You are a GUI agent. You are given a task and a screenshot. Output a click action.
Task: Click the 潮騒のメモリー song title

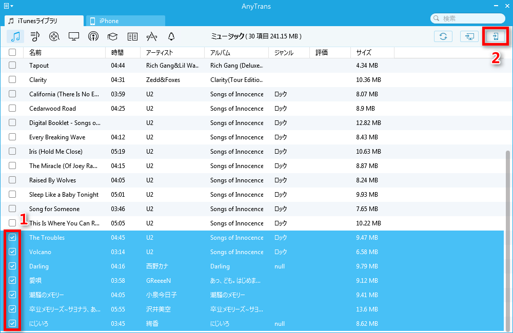pos(47,295)
